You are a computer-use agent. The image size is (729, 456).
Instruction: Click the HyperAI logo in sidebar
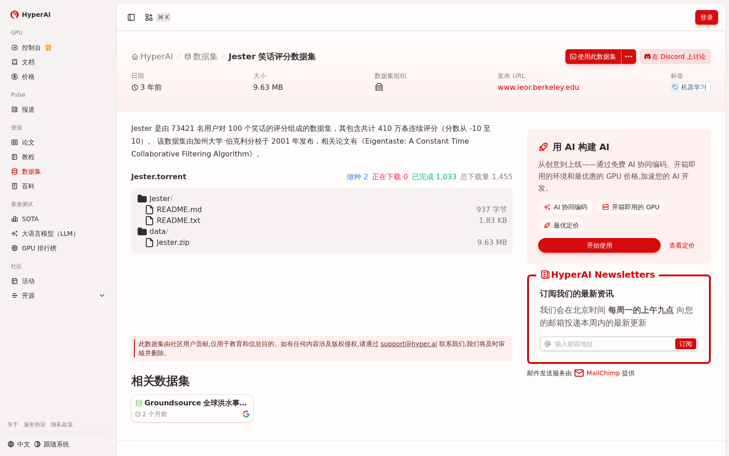tap(31, 15)
